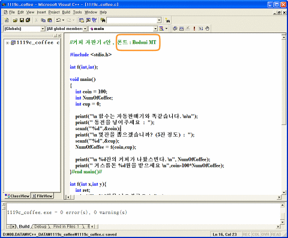This screenshot has width=288, height=238.
Task: Click the code editor vertical scrollbar thumb
Action: [284, 82]
